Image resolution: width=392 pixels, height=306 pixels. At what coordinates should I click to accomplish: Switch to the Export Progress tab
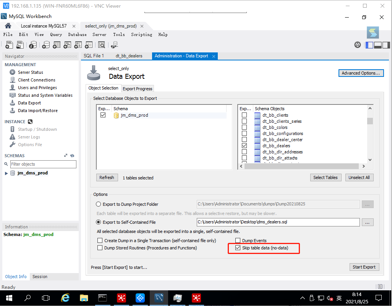137,89
